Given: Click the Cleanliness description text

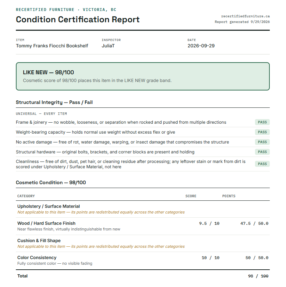Looking at the screenshot, I should click(x=131, y=164).
